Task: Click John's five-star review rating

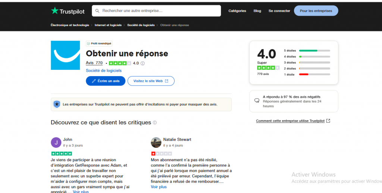Action: [x=62, y=153]
